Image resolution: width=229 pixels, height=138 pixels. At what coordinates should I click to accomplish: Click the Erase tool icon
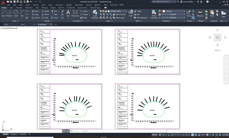pyautogui.click(x=63, y=11)
